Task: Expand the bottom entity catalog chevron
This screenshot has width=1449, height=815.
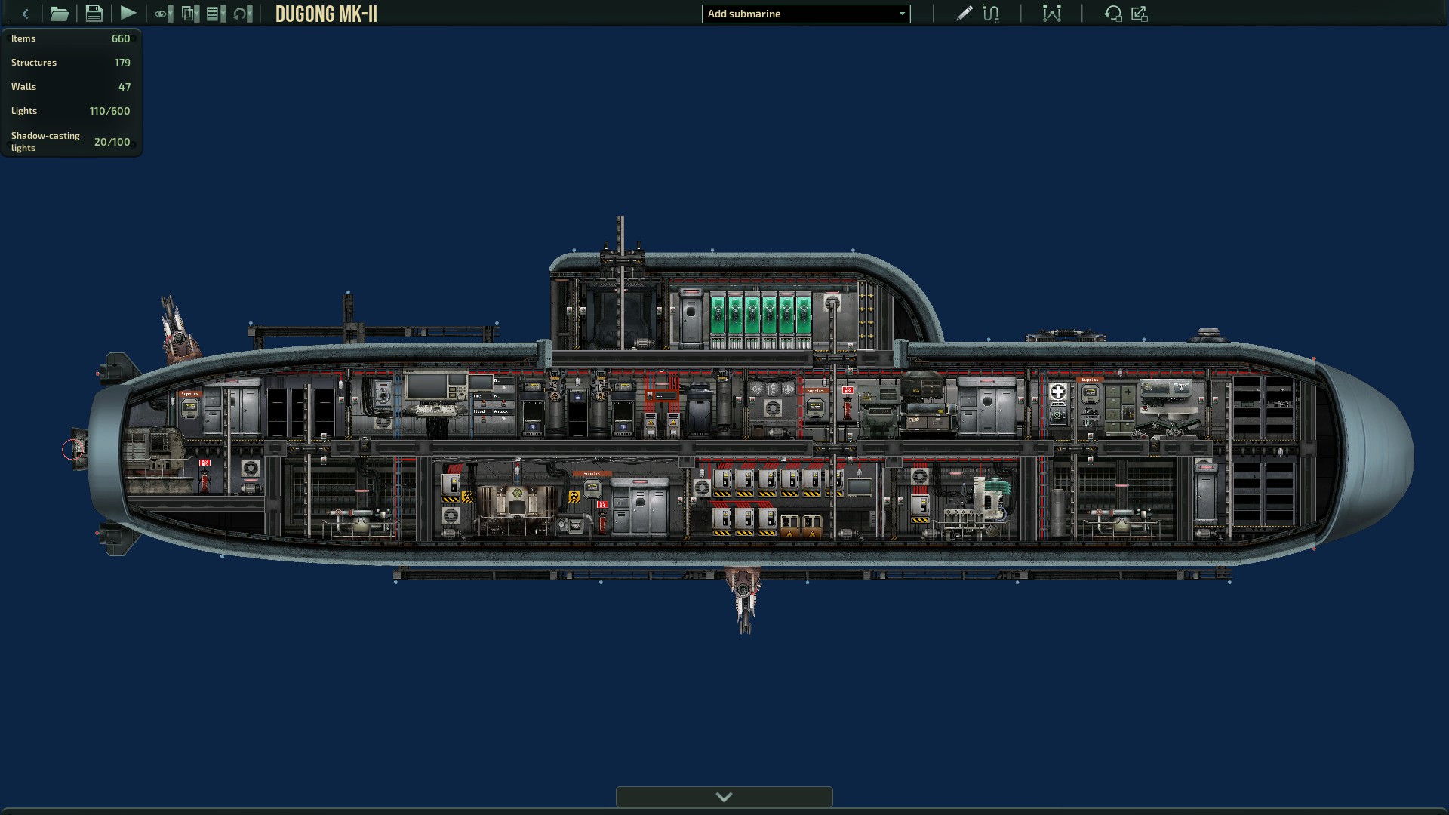Action: [724, 797]
